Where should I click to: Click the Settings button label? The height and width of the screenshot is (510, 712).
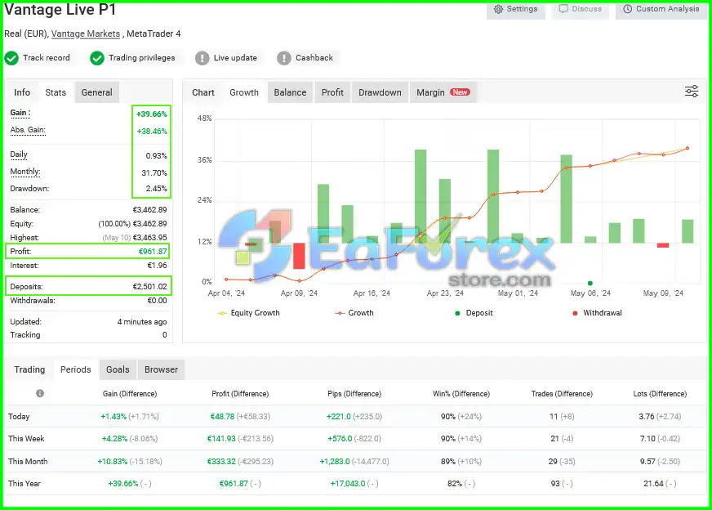(522, 9)
